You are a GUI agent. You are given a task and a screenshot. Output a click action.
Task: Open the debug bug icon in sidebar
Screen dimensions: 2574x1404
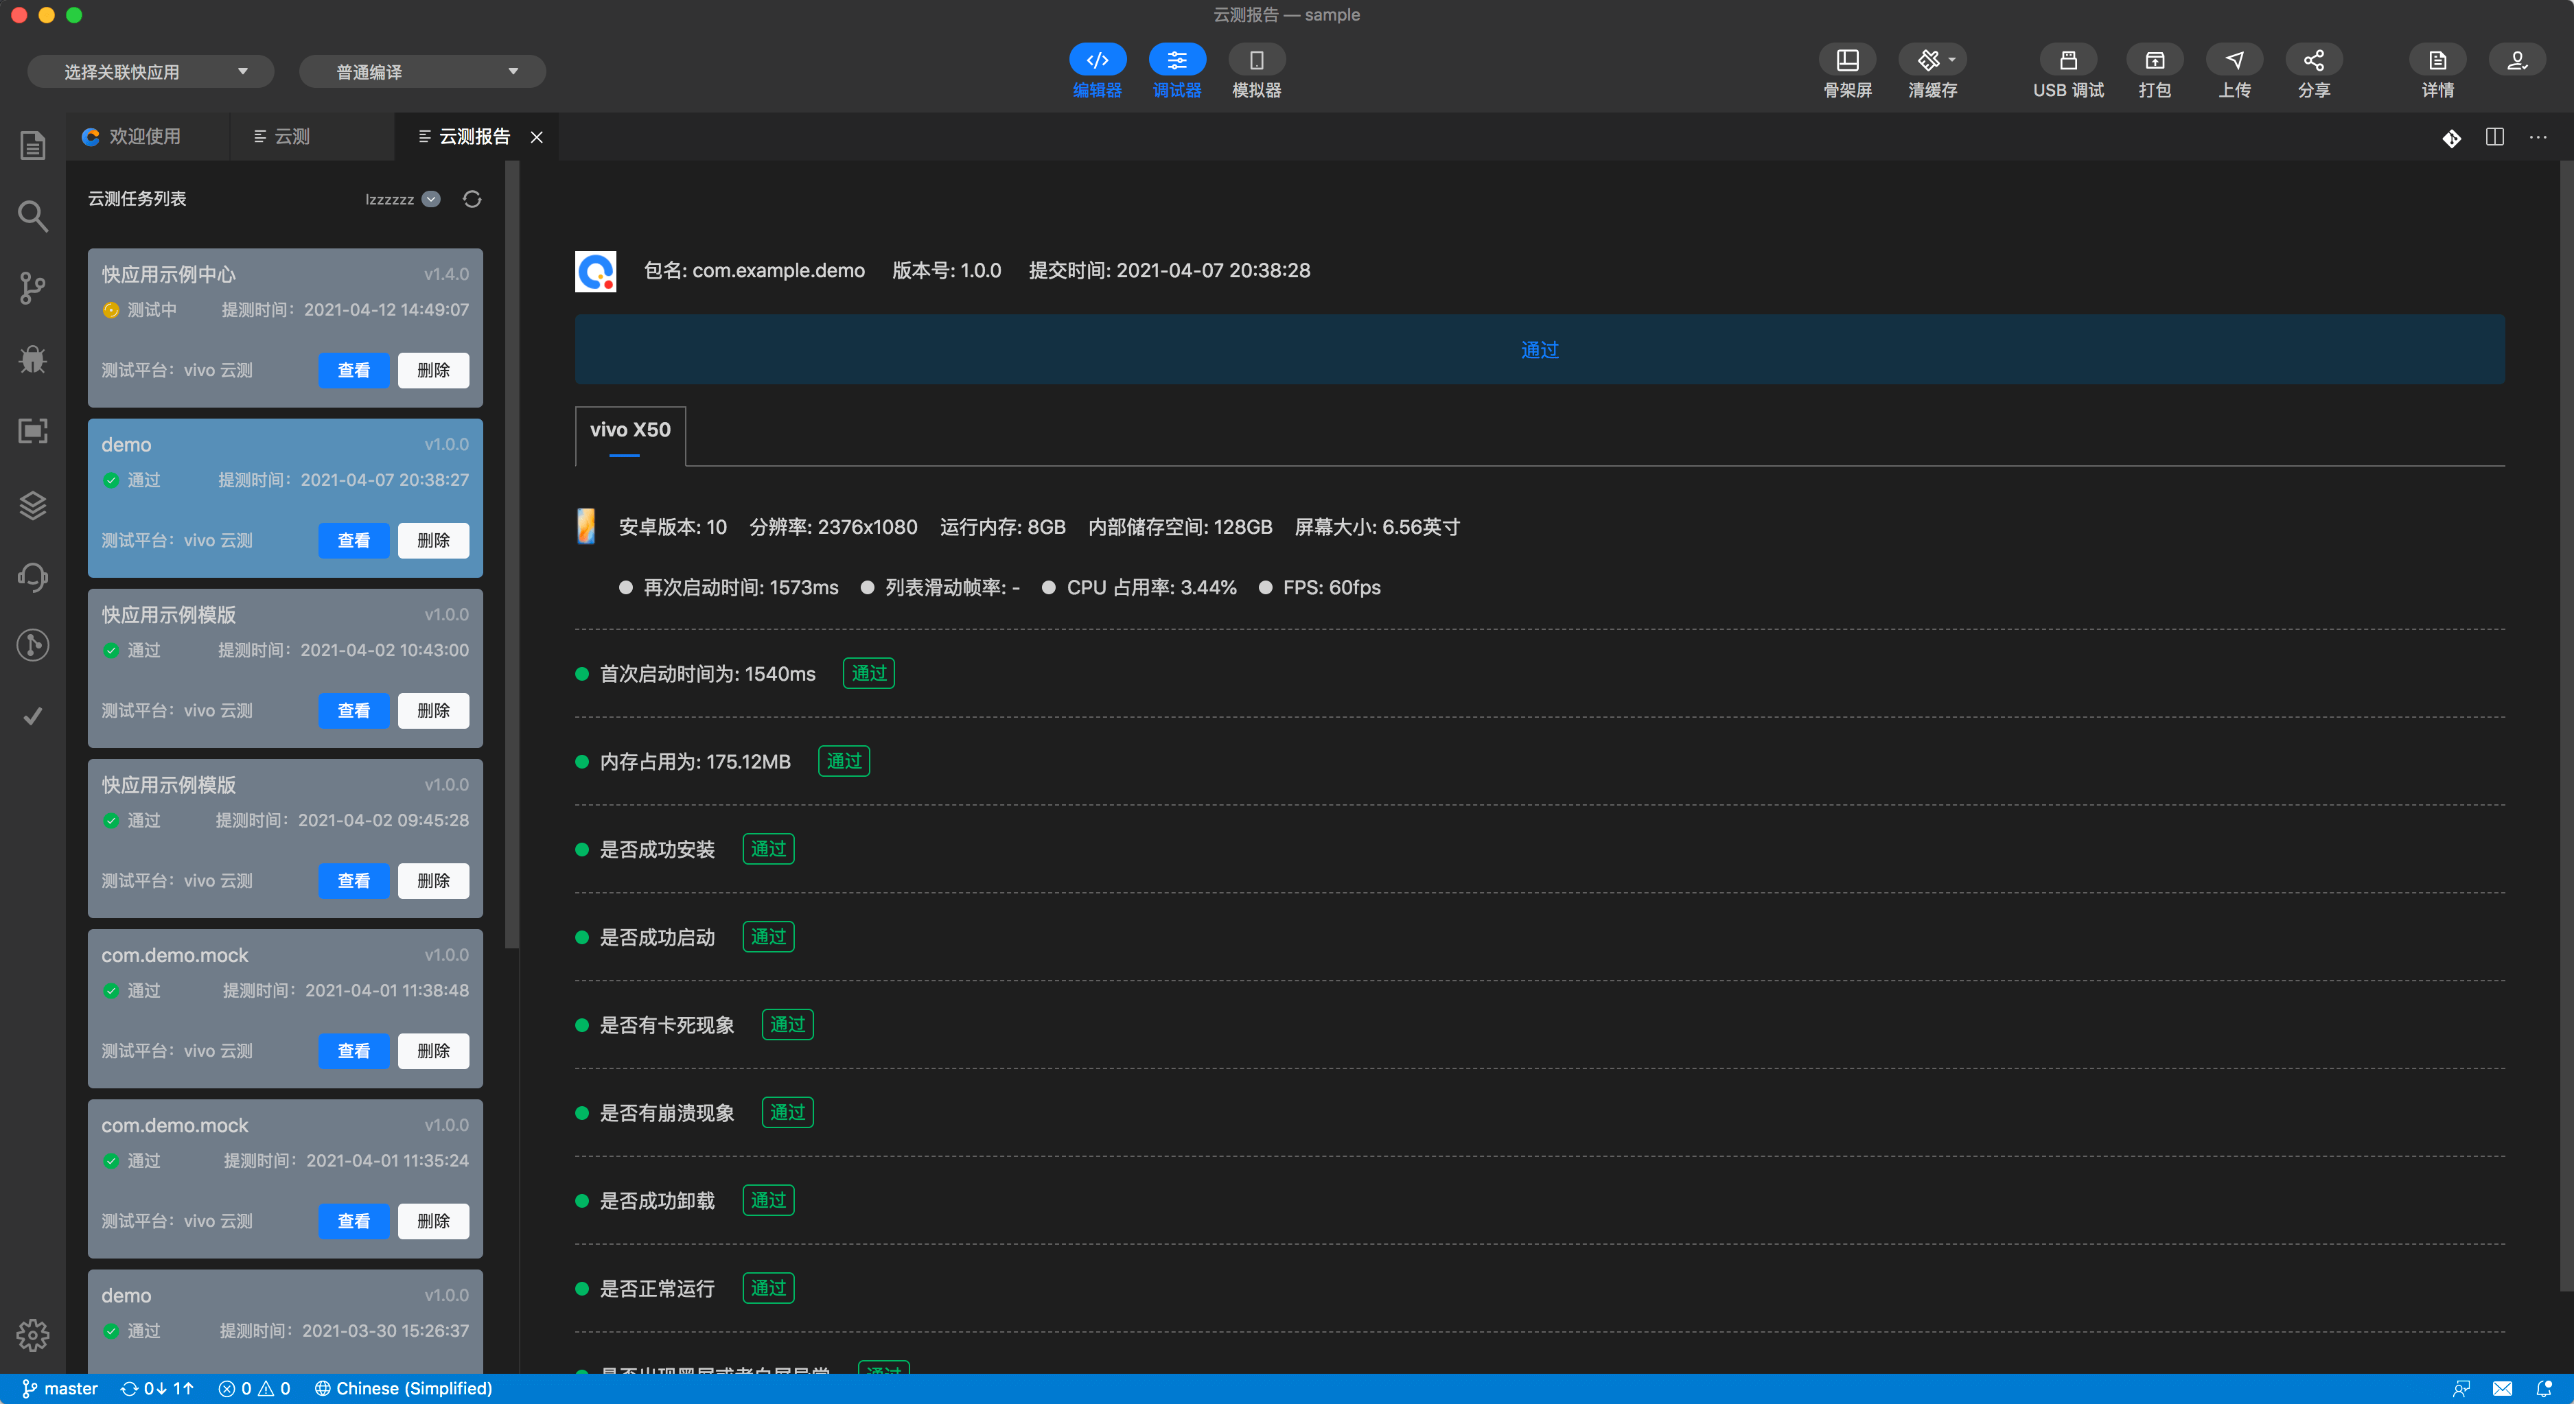point(32,359)
